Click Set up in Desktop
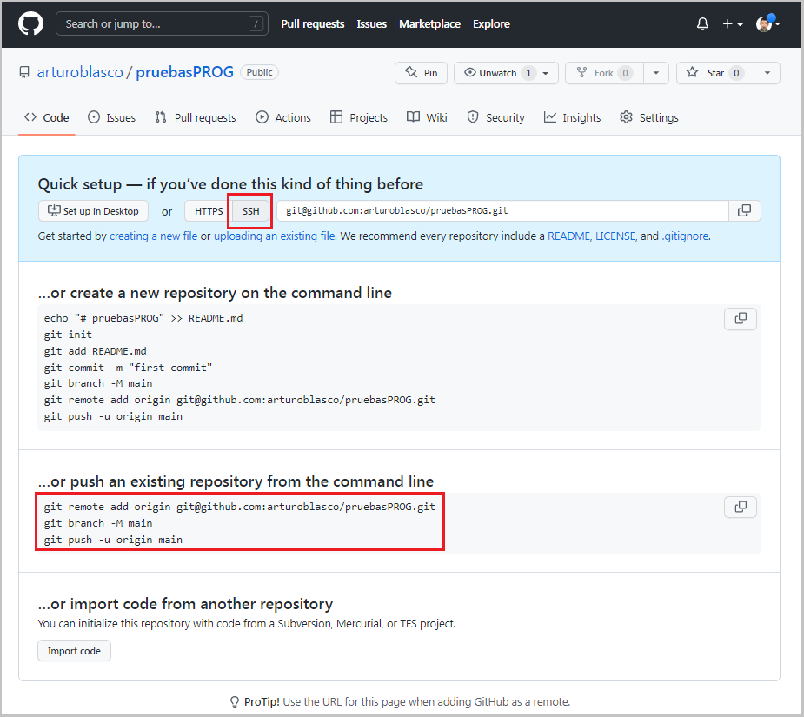Screen dimensions: 804x717 click(94, 211)
